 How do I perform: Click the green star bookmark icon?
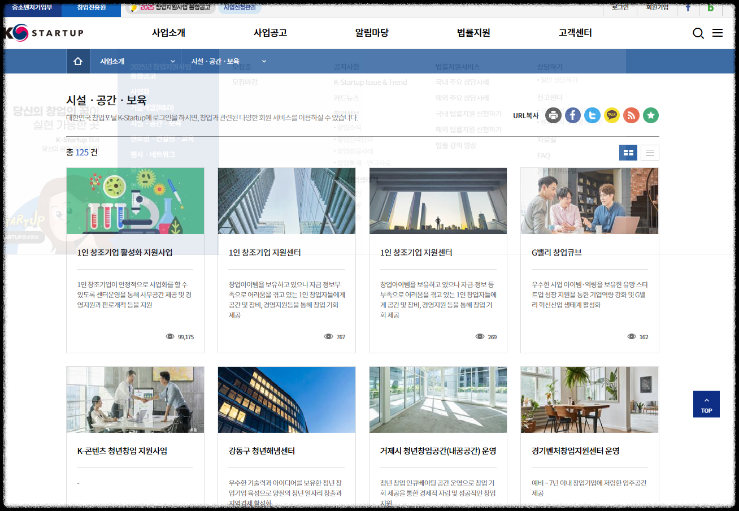(650, 115)
